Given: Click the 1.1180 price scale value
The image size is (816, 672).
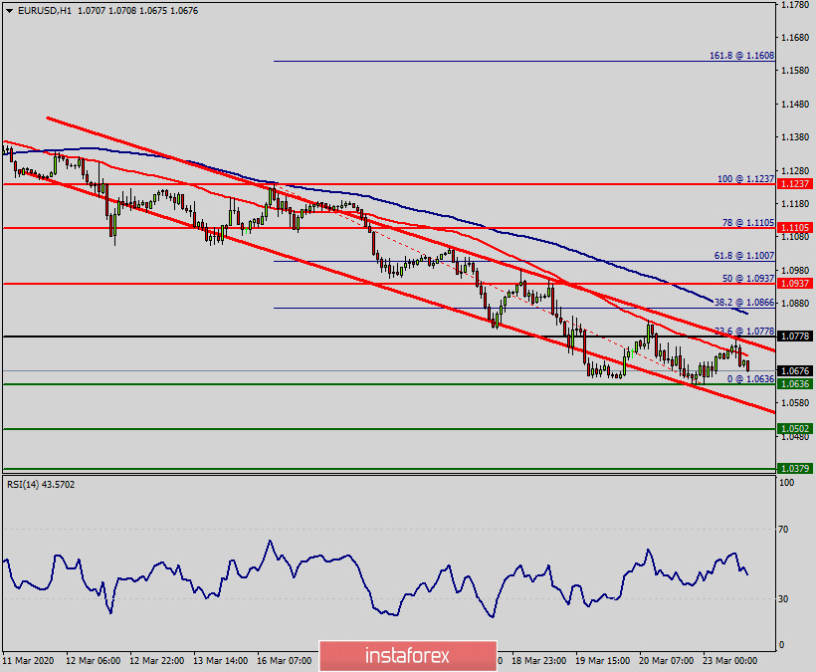Looking at the screenshot, I should [795, 203].
